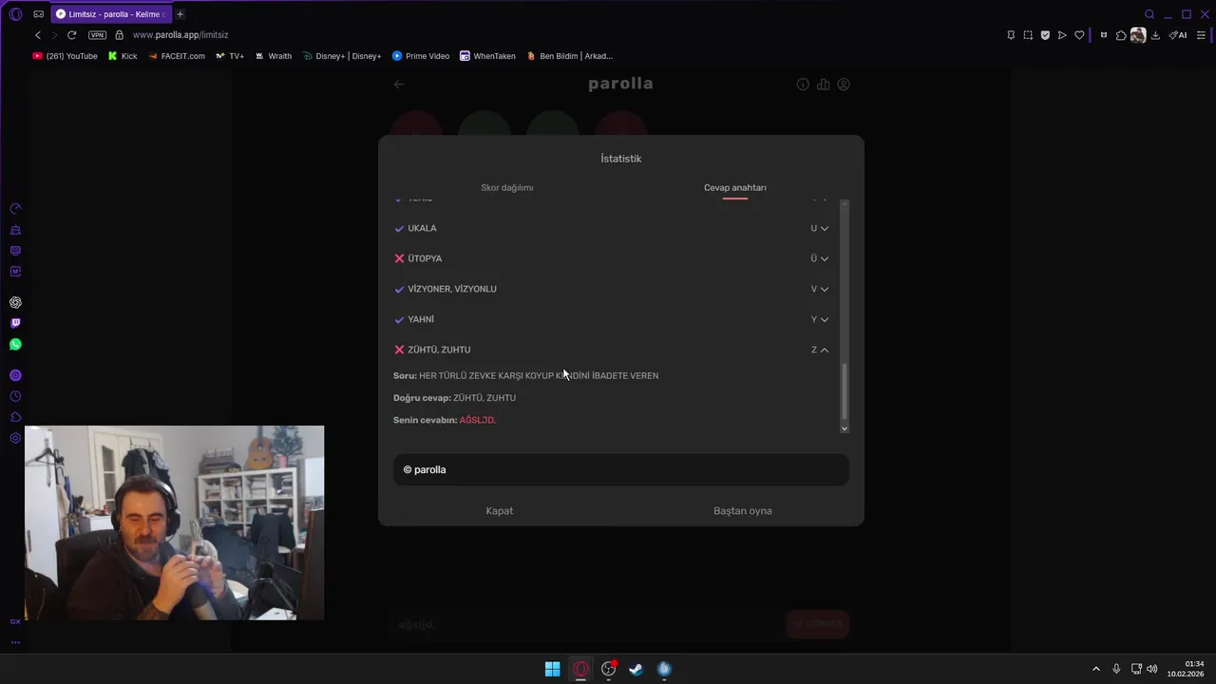Open ChatGPT in the Opera sidebar

[15, 302]
